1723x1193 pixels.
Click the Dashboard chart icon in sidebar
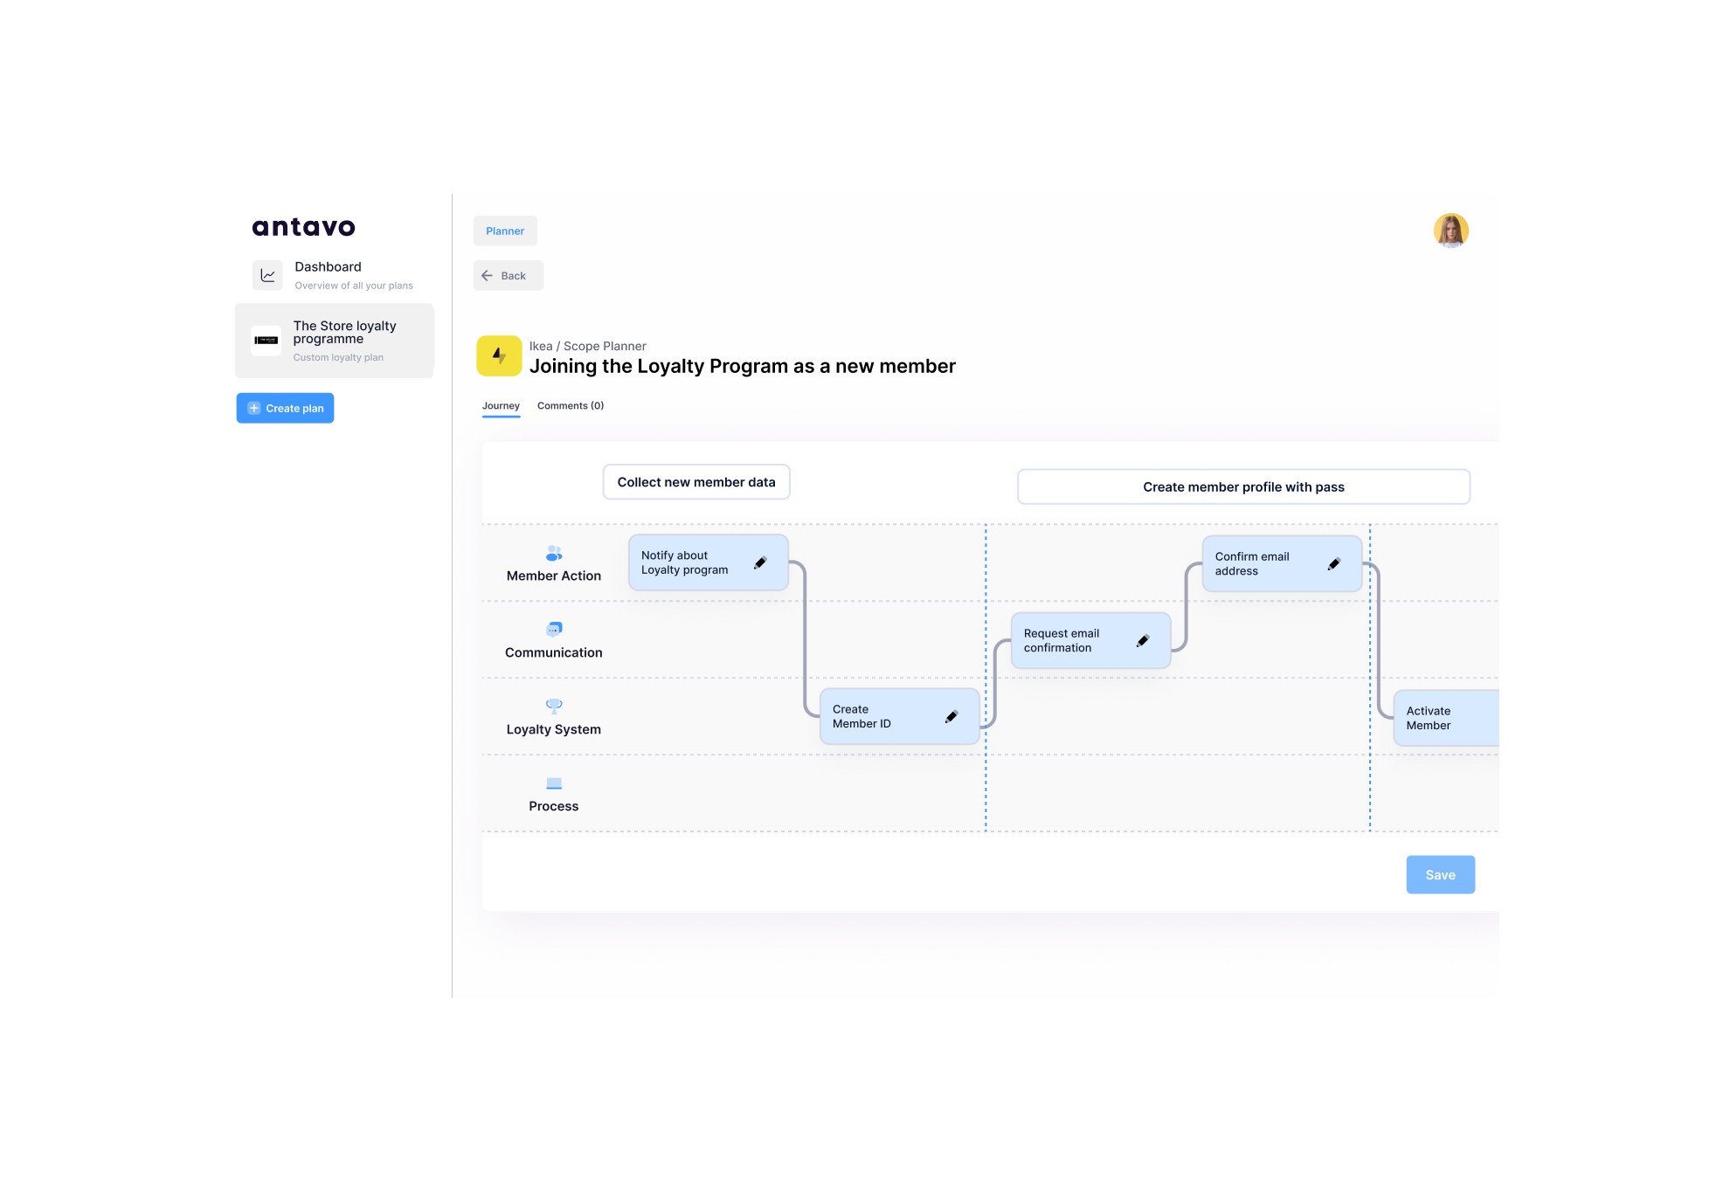267,275
